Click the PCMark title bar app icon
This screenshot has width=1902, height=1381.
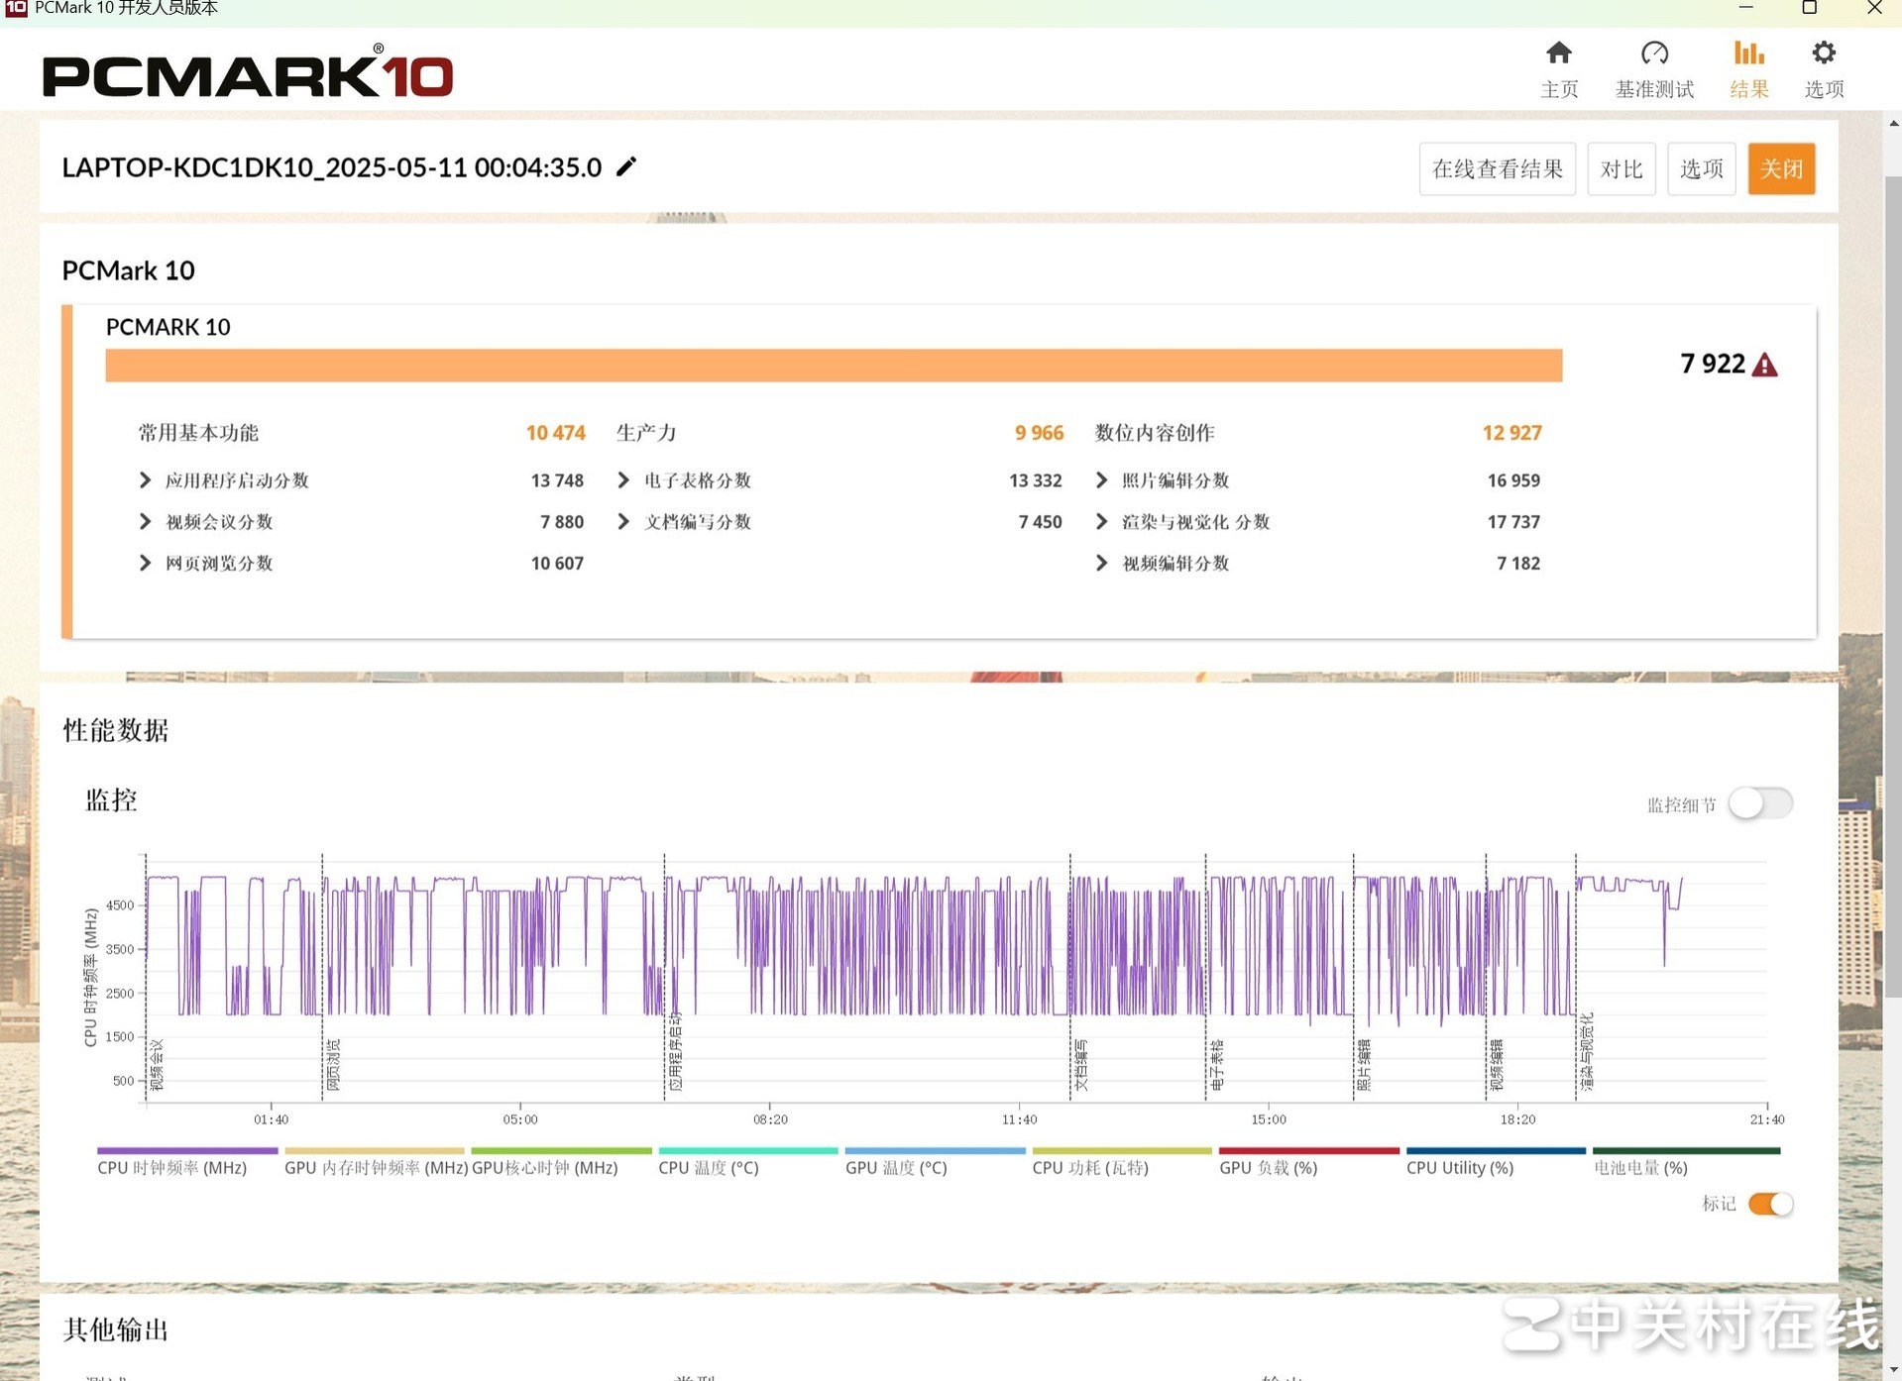16,8
